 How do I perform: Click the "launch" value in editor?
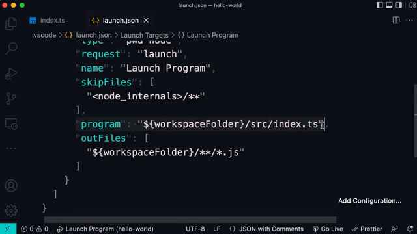tap(160, 54)
